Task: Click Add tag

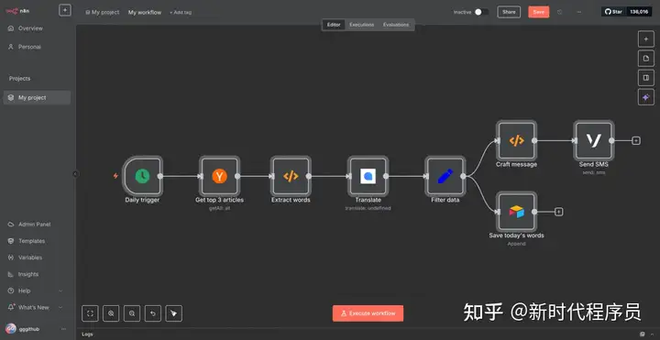Action: (x=181, y=13)
